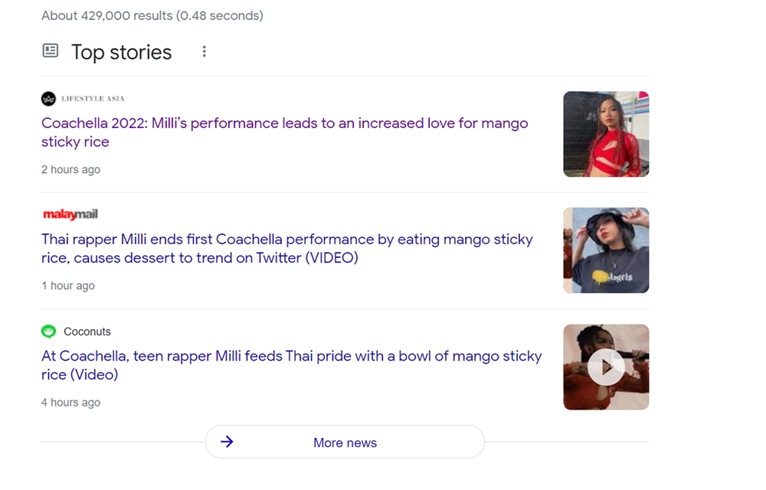Click the Top stories newspaper icon
This screenshot has width=766, height=490.
pyautogui.click(x=51, y=51)
